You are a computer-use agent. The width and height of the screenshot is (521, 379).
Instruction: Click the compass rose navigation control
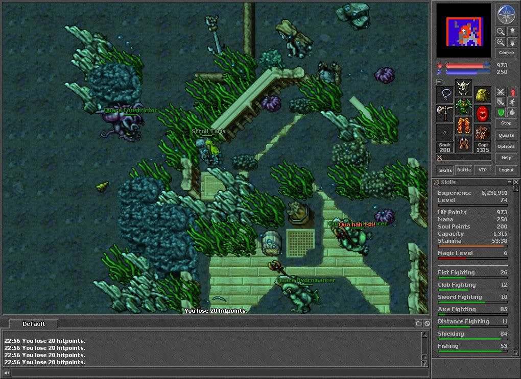(x=506, y=14)
